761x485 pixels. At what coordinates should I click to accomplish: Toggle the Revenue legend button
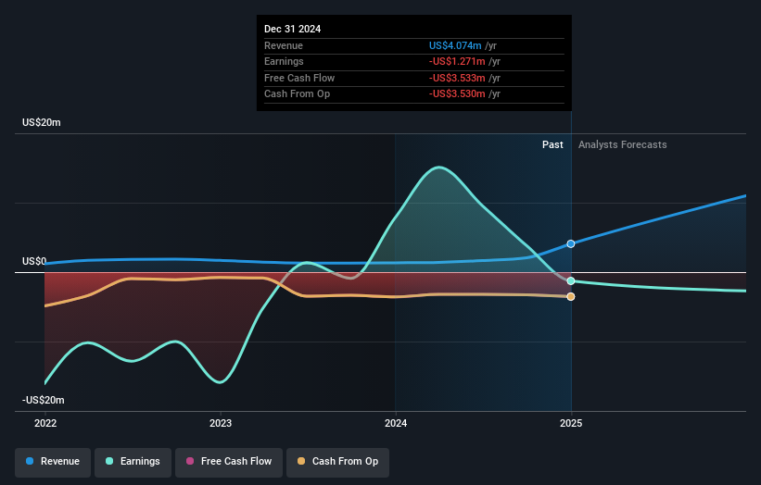(53, 462)
